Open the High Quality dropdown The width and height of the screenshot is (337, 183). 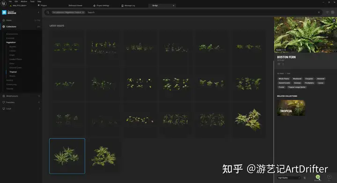289,178
